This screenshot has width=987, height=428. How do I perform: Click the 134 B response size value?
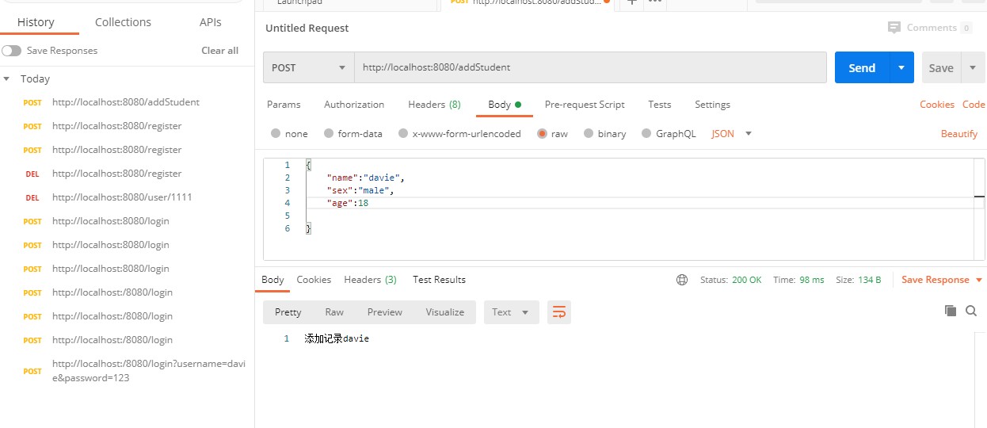click(x=869, y=280)
